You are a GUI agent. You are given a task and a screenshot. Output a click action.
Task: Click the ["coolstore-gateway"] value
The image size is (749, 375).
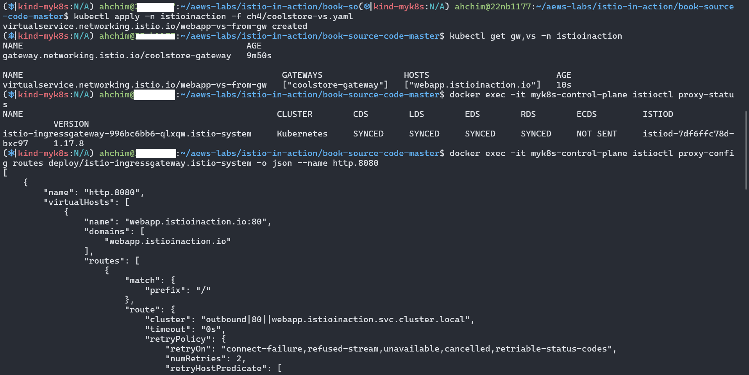[x=335, y=85]
